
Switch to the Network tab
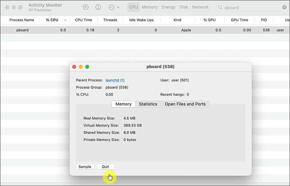coord(200,7)
